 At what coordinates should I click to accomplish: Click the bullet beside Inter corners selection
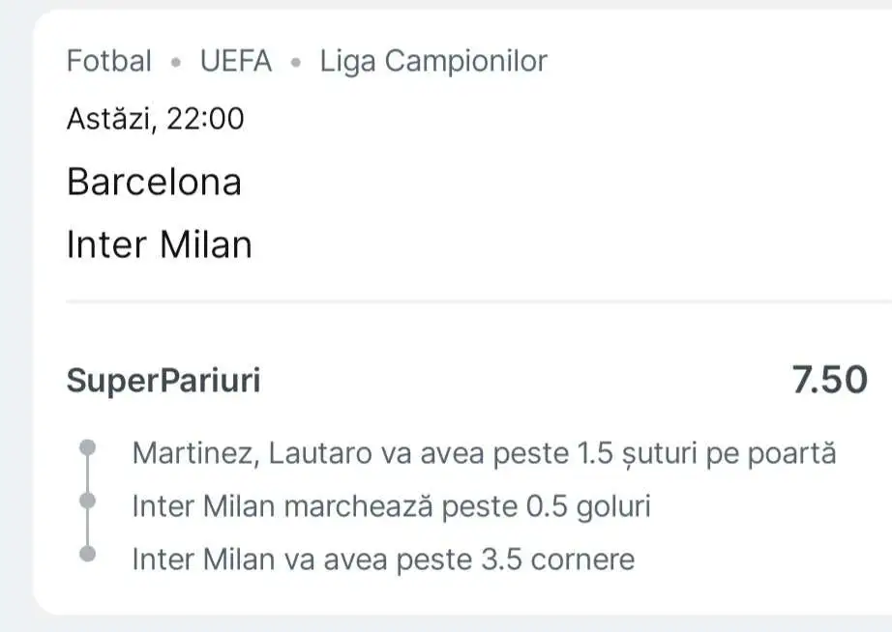[88, 554]
